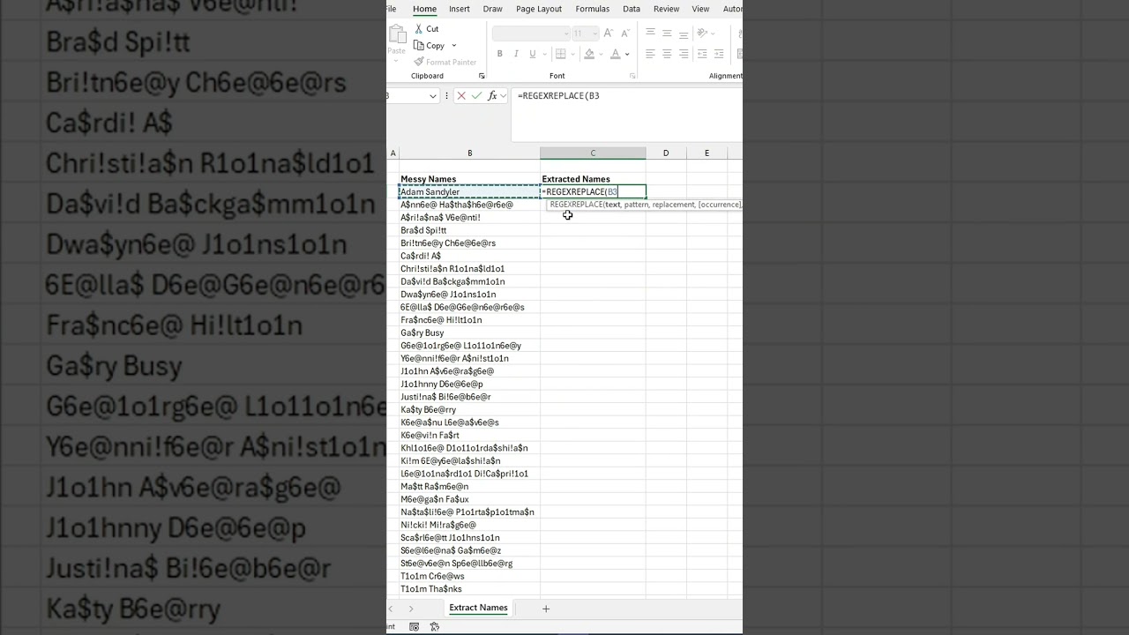Click the Accessibility status bar icon
The width and height of the screenshot is (1129, 635).
point(435,627)
